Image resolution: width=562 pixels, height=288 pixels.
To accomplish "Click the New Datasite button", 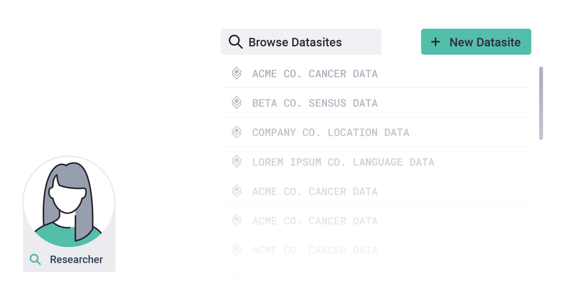I will (x=476, y=42).
